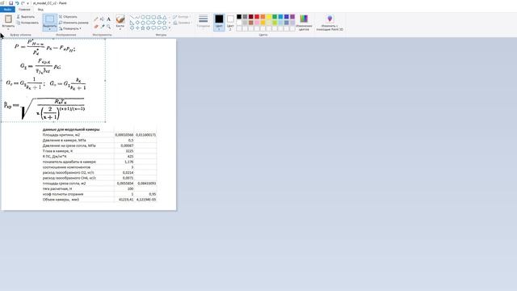The height and width of the screenshot is (291, 517).
Task: Select the Pencil tool
Action: [96, 19]
